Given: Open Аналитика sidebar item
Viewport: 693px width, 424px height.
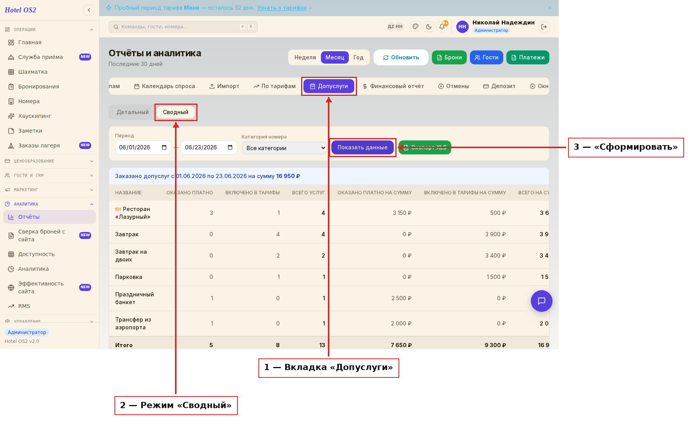Looking at the screenshot, I should (x=49, y=269).
